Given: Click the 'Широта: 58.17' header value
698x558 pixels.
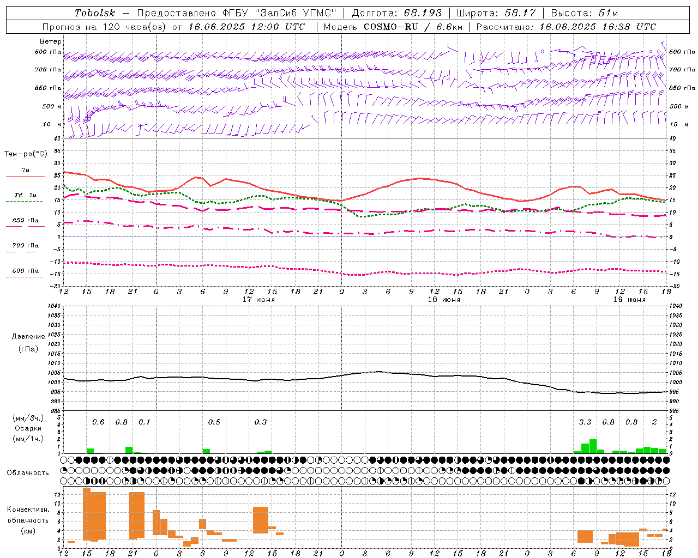Looking at the screenshot, I should click(x=496, y=13).
